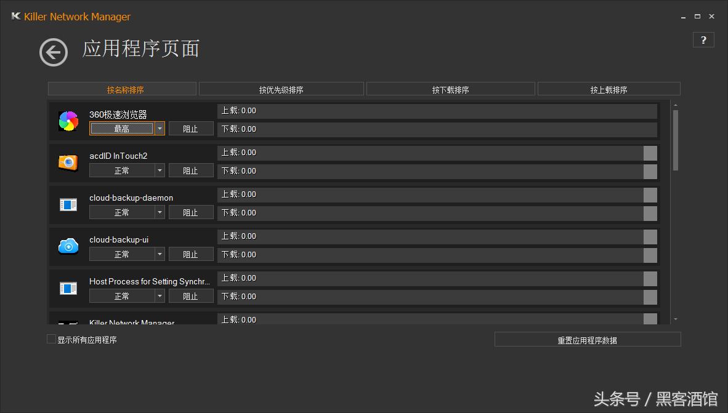The image size is (728, 413).
Task: Toggle 阻止 for 360极速浏览器
Action: (x=191, y=128)
